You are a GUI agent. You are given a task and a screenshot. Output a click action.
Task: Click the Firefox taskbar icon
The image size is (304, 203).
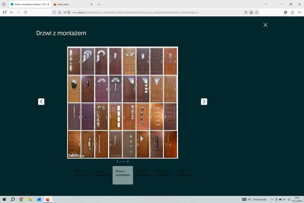tap(48, 200)
